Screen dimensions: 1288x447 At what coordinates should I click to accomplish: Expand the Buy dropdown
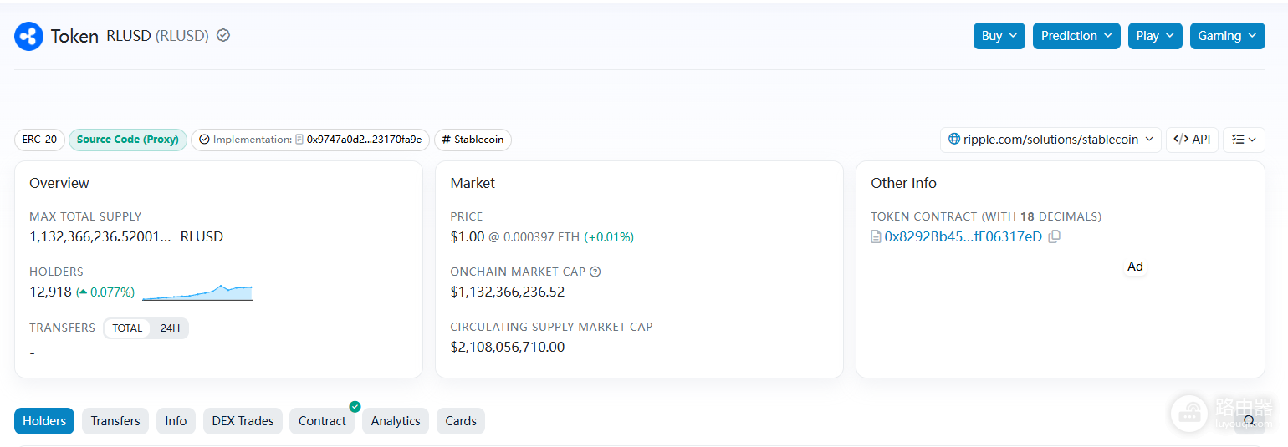pyautogui.click(x=999, y=36)
